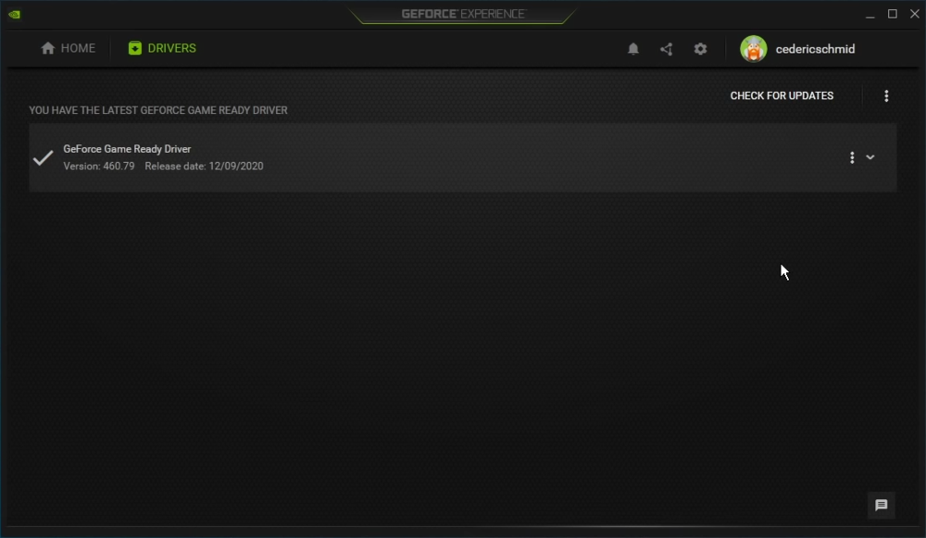Close the GeForce Experience window
Image resolution: width=926 pixels, height=538 pixels.
pyautogui.click(x=915, y=14)
